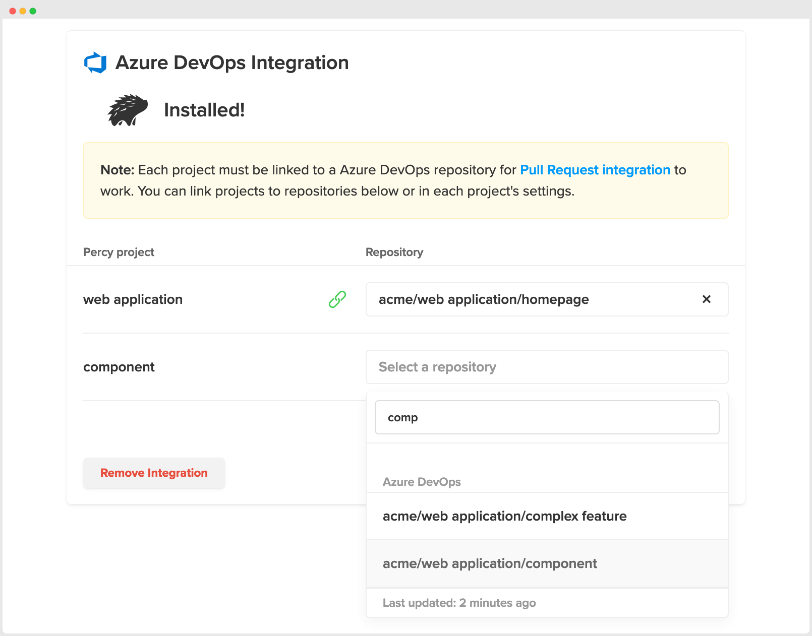The image size is (812, 636).
Task: Focus the repository search field containing comp
Action: [x=547, y=417]
